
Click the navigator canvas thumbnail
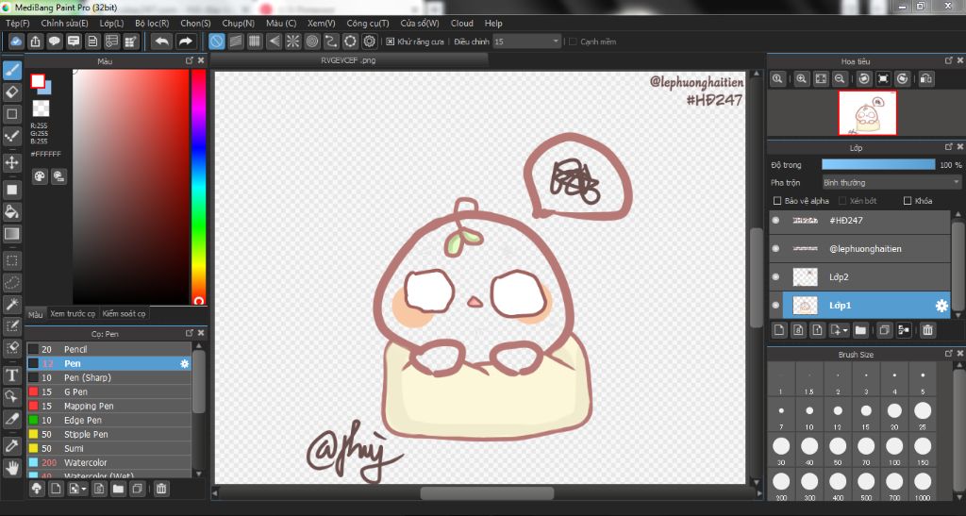tap(868, 113)
